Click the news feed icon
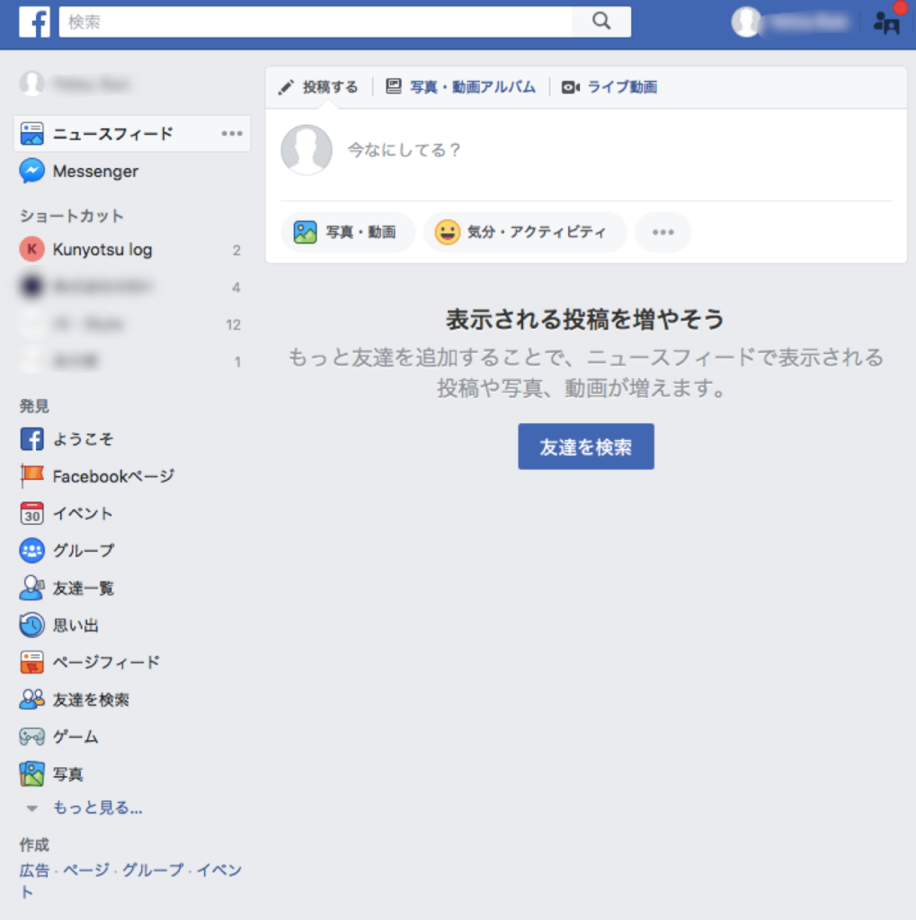 tap(31, 134)
